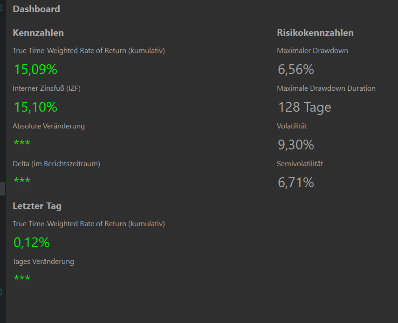Select the 128 Tage drawdown duration value

point(304,107)
